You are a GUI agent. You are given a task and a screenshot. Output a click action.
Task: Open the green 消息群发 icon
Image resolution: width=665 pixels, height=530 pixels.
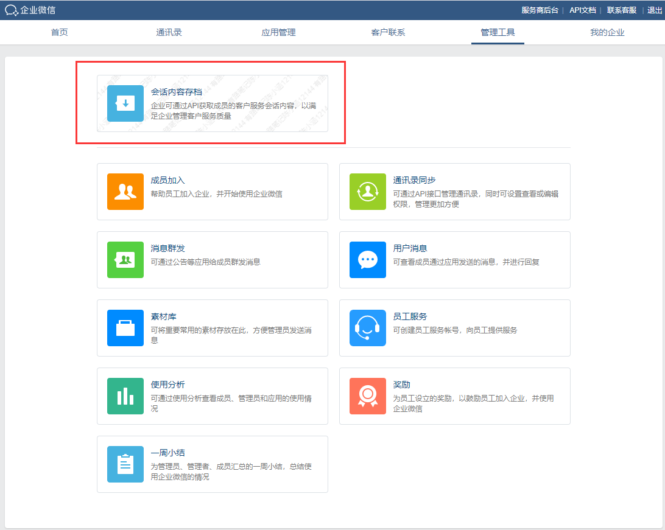point(125,260)
